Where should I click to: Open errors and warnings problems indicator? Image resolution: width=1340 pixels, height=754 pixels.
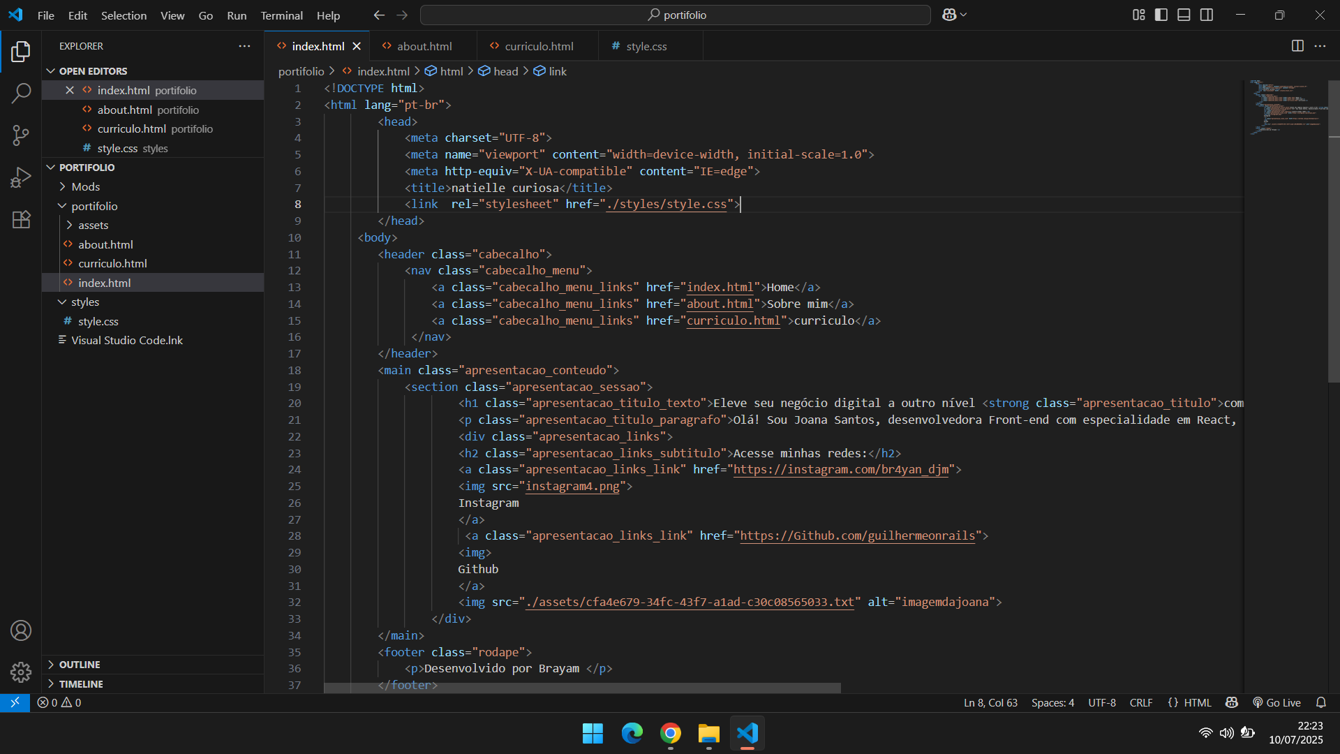[59, 702]
